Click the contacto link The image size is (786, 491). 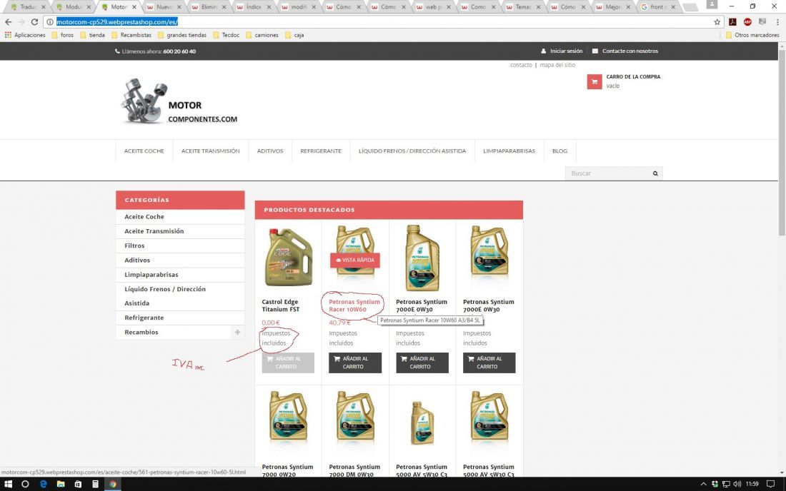[521, 65]
